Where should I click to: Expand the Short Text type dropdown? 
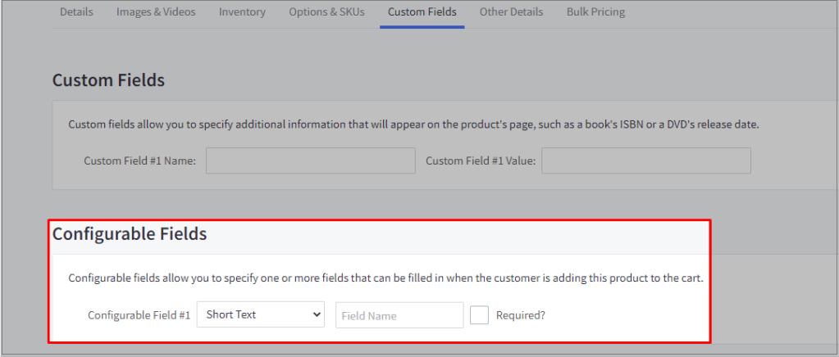click(261, 314)
